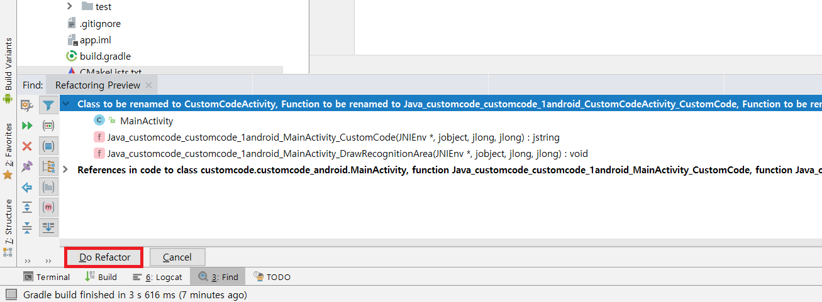Open the Terminal tool window
The image size is (822, 302).
[x=47, y=277]
